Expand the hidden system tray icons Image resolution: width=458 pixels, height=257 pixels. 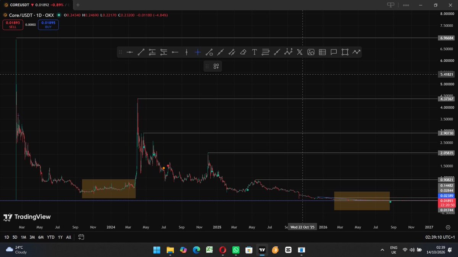[382, 250]
